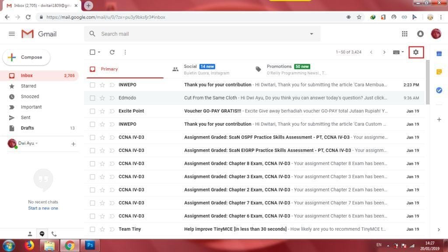Star the Excite Point email
Image resolution: width=448 pixels, height=252 pixels.
pos(102,111)
